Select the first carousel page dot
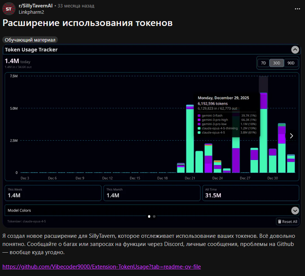305x276 pixels. (x=149, y=216)
